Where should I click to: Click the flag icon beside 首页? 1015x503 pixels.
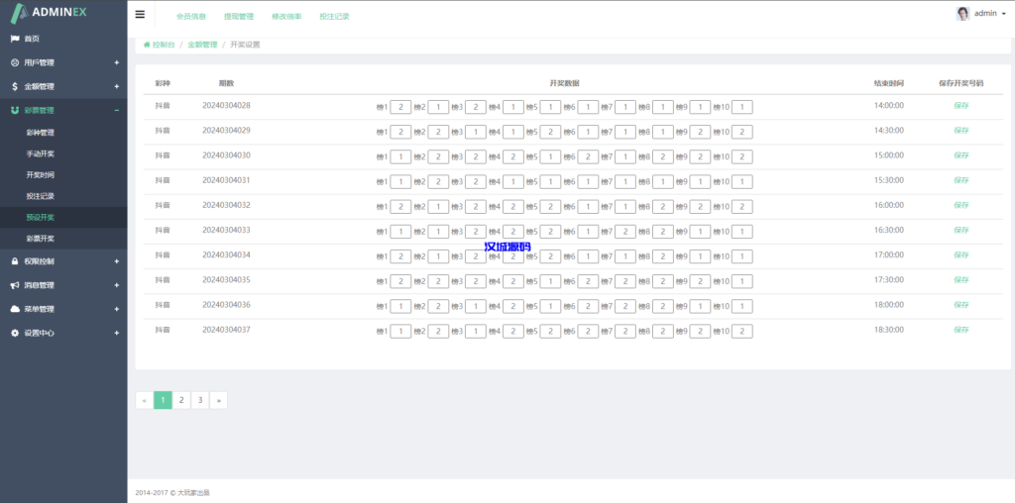(x=15, y=39)
